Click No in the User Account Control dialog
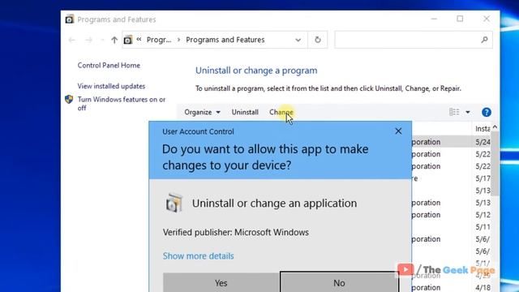This screenshot has width=519, height=292. [x=339, y=283]
